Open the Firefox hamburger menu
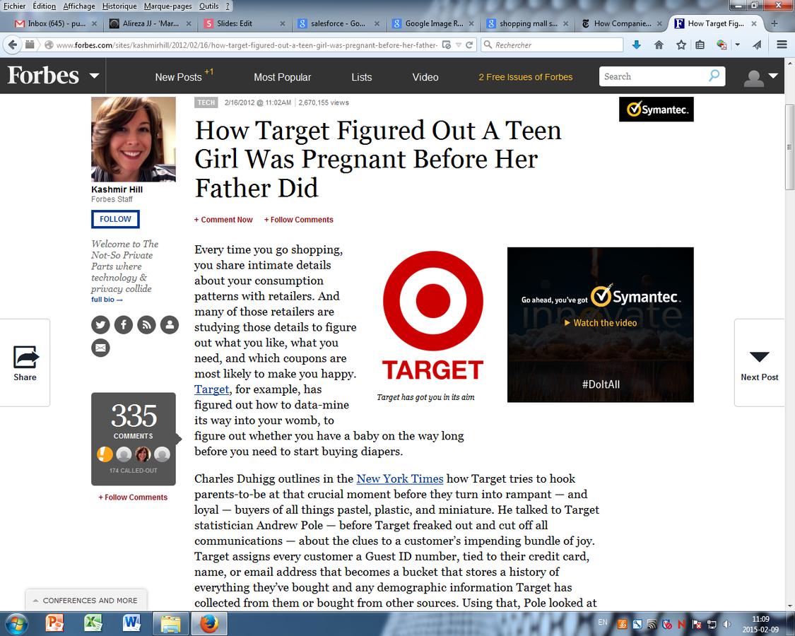 click(782, 45)
